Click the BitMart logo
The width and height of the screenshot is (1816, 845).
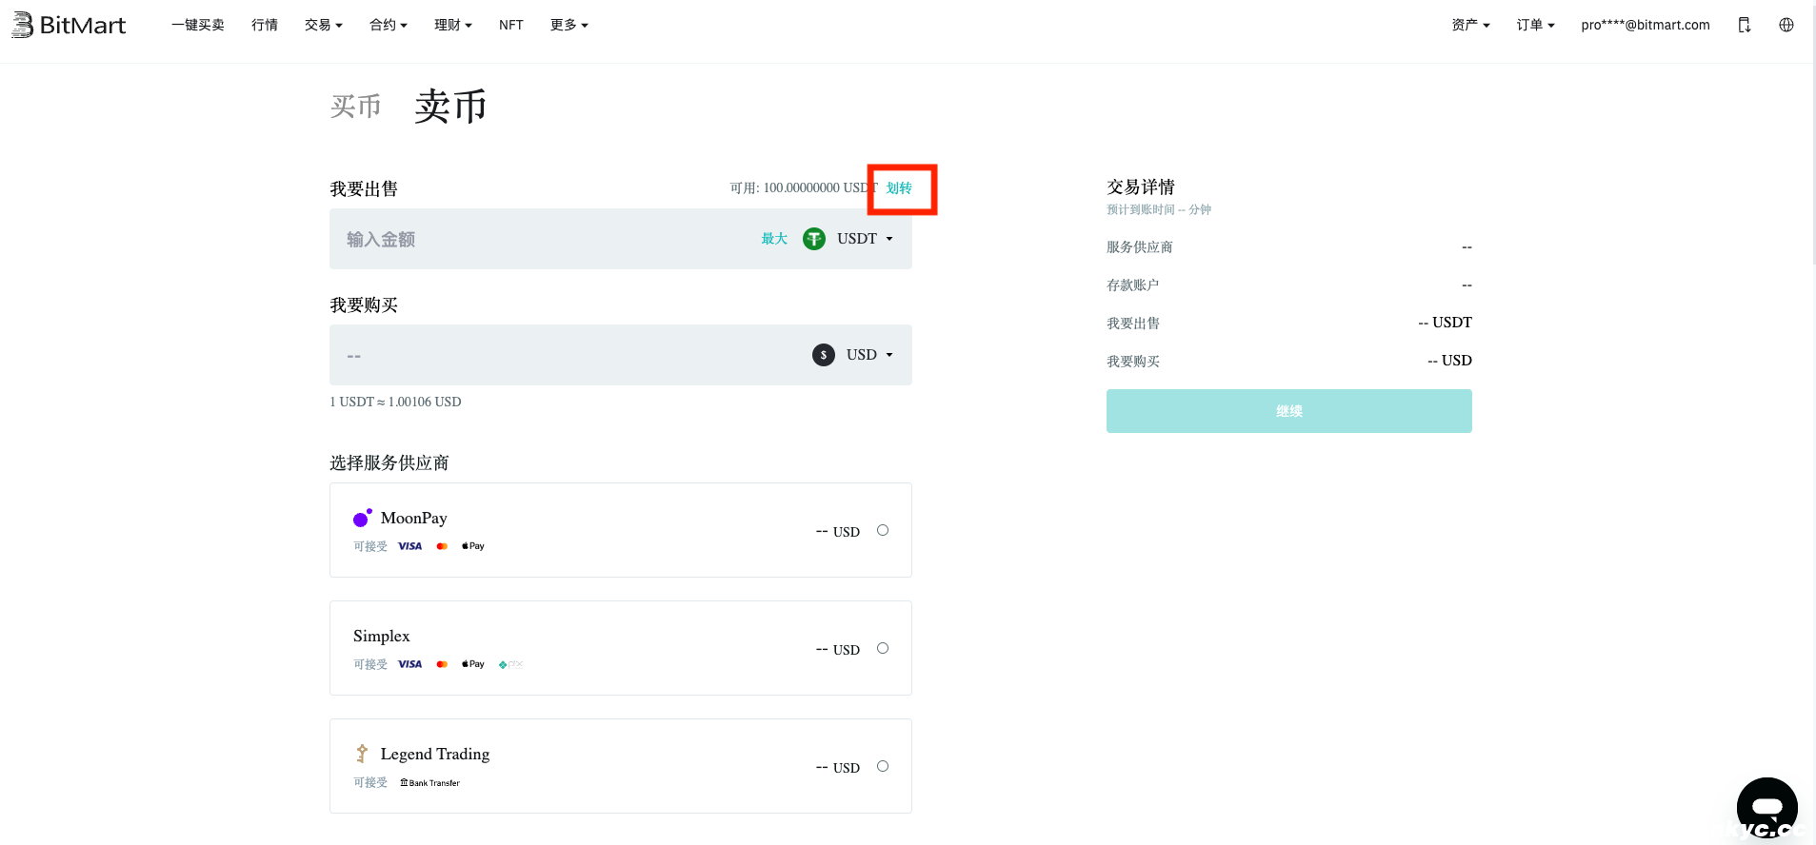[69, 25]
